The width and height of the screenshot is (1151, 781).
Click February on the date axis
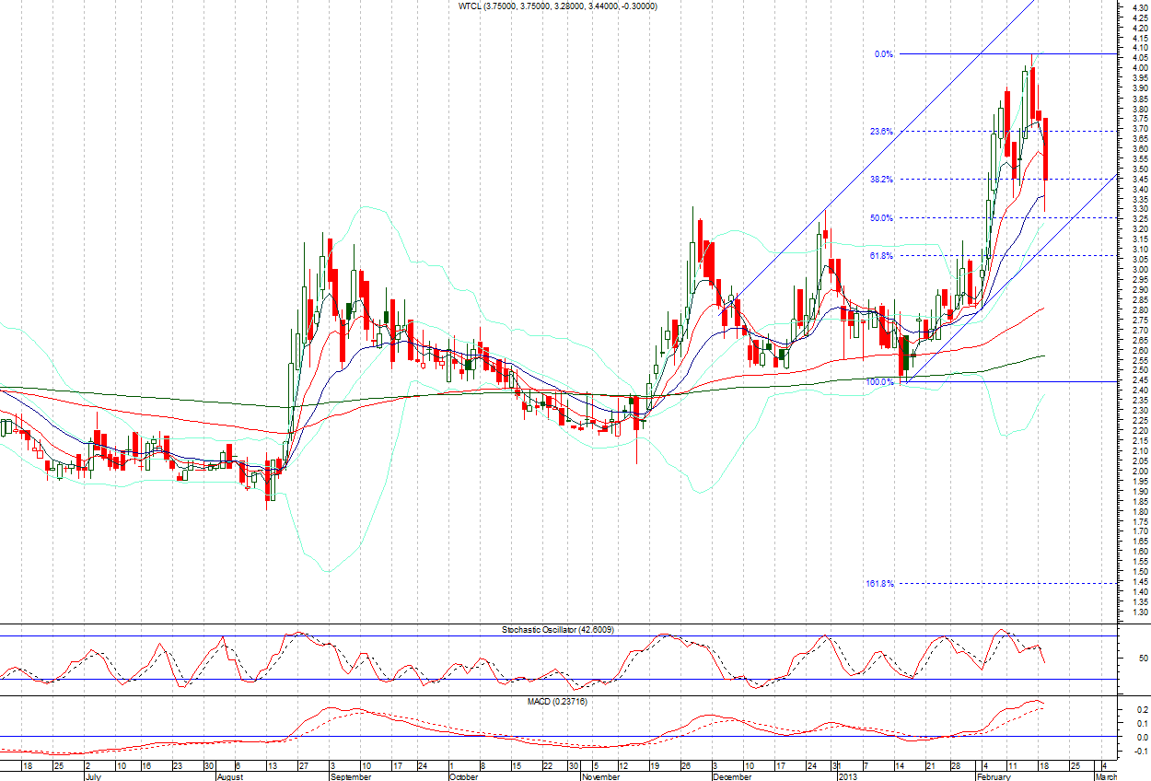994,776
